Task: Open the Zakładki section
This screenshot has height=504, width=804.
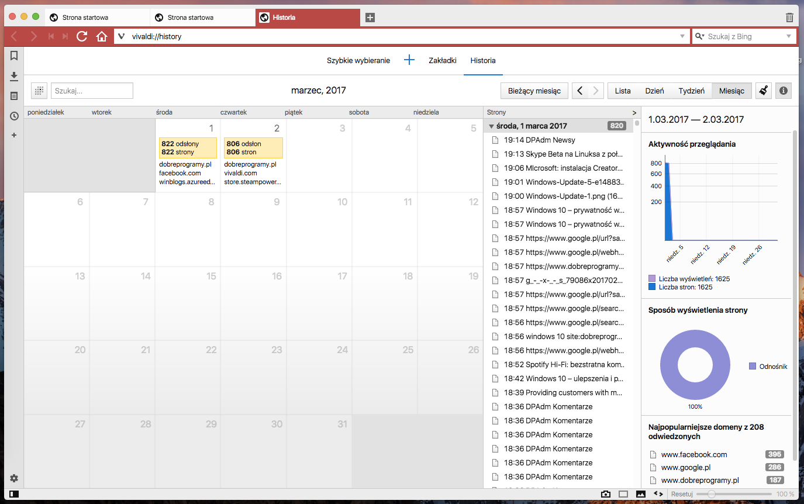Action: click(443, 60)
